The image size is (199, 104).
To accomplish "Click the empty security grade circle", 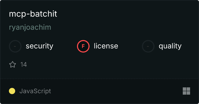I will pyautogui.click(x=15, y=46).
